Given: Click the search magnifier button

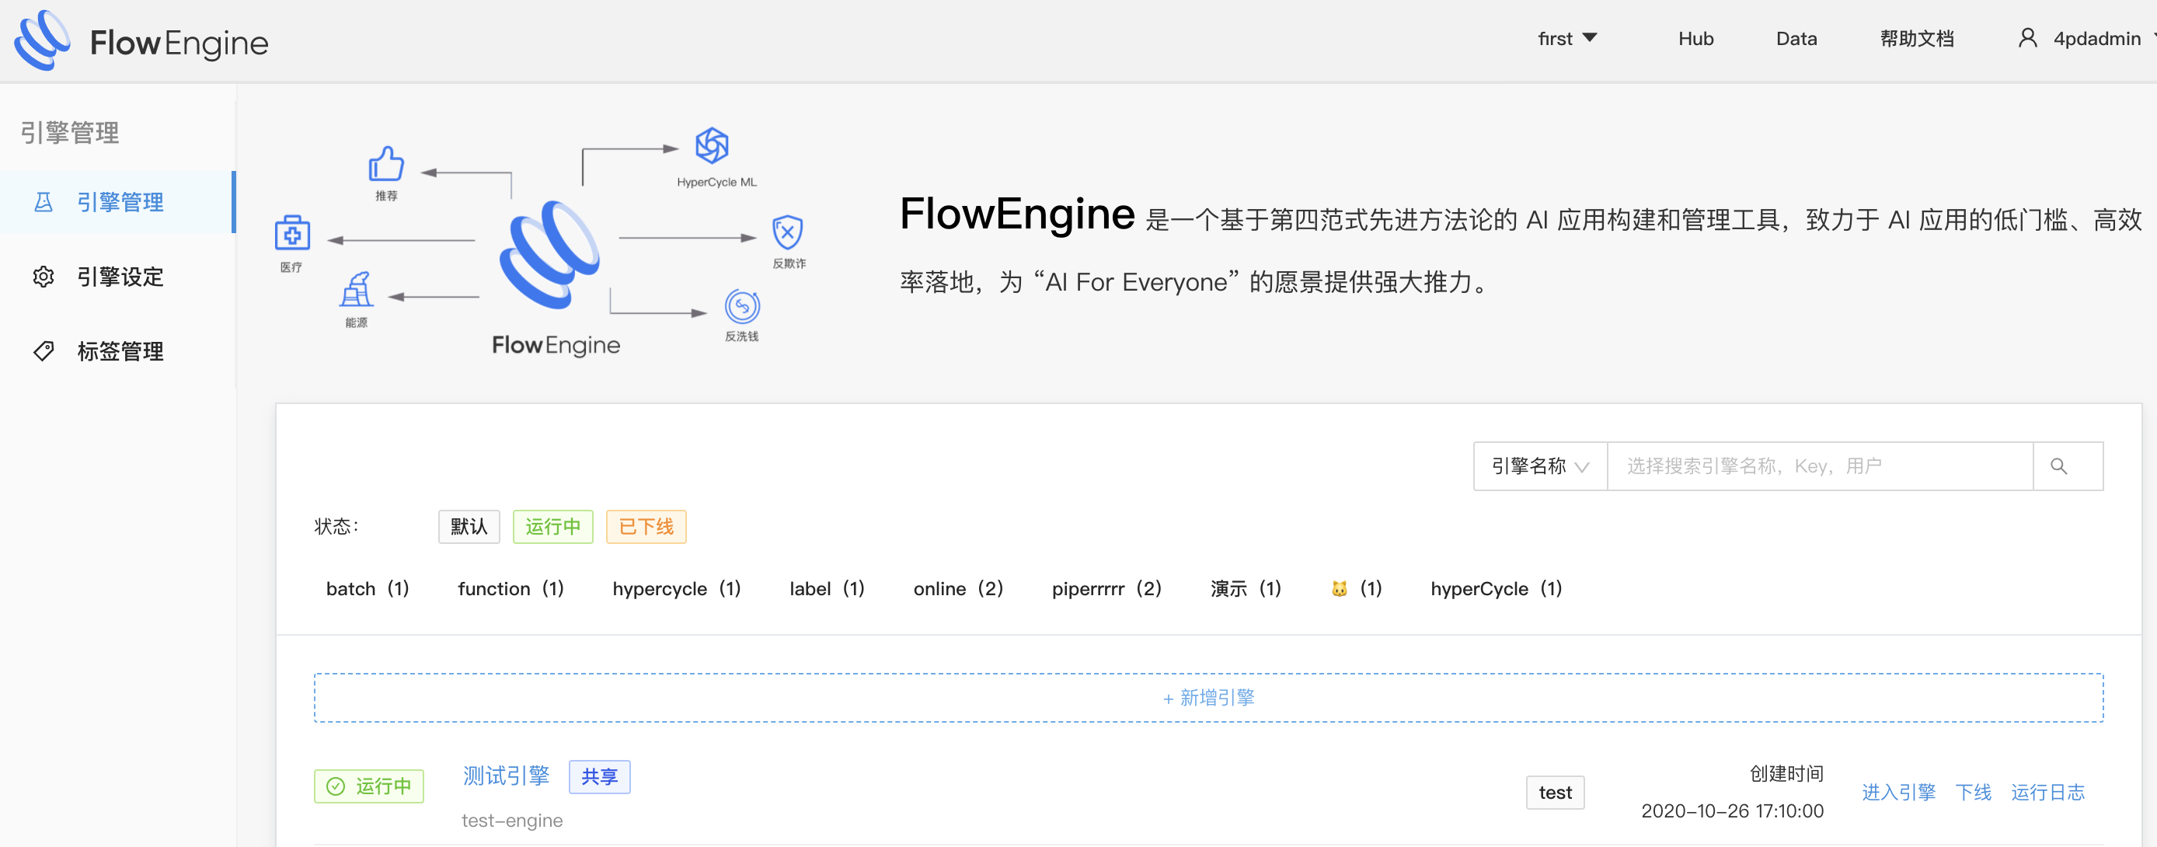Looking at the screenshot, I should [x=2067, y=465].
